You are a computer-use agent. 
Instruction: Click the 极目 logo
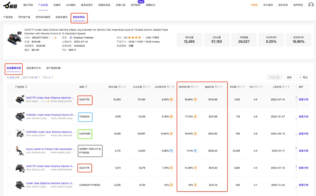coord(10,5)
